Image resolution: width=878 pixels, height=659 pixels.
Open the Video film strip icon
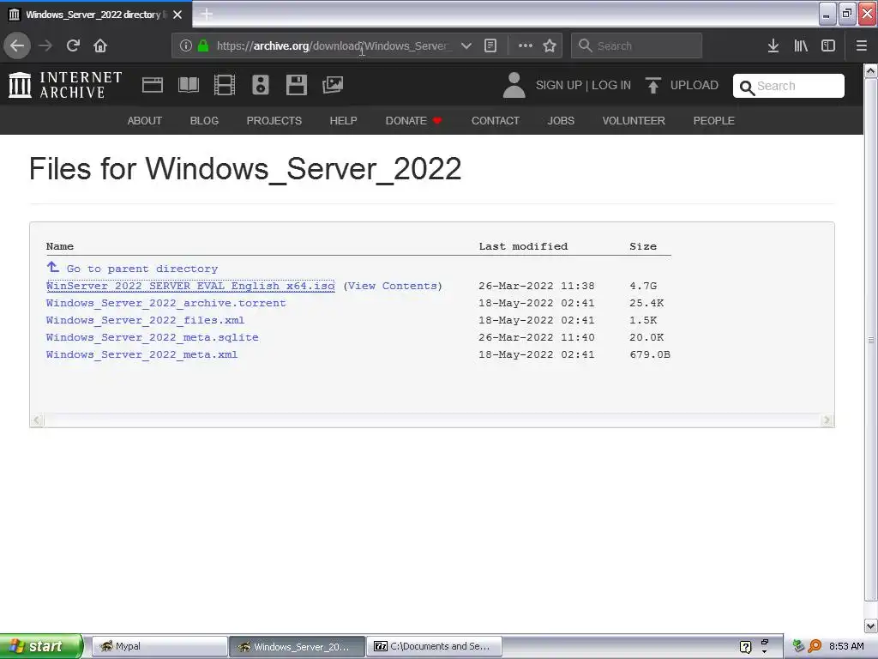pos(225,85)
